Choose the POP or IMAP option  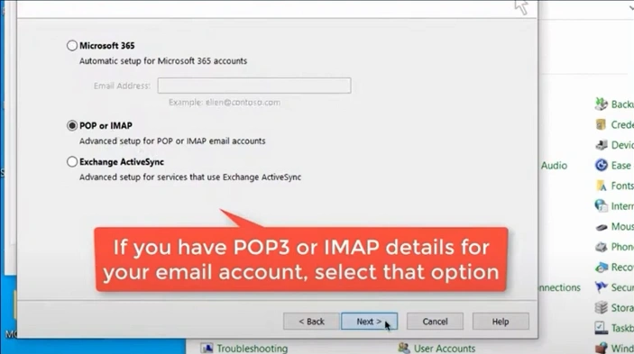(72, 126)
